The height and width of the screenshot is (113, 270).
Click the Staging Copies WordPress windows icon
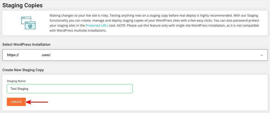(x=28, y=23)
